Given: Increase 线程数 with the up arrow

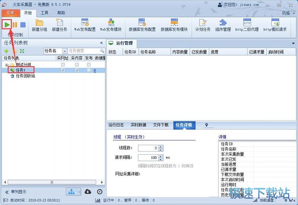Looking at the screenshot, I should click(161, 146).
